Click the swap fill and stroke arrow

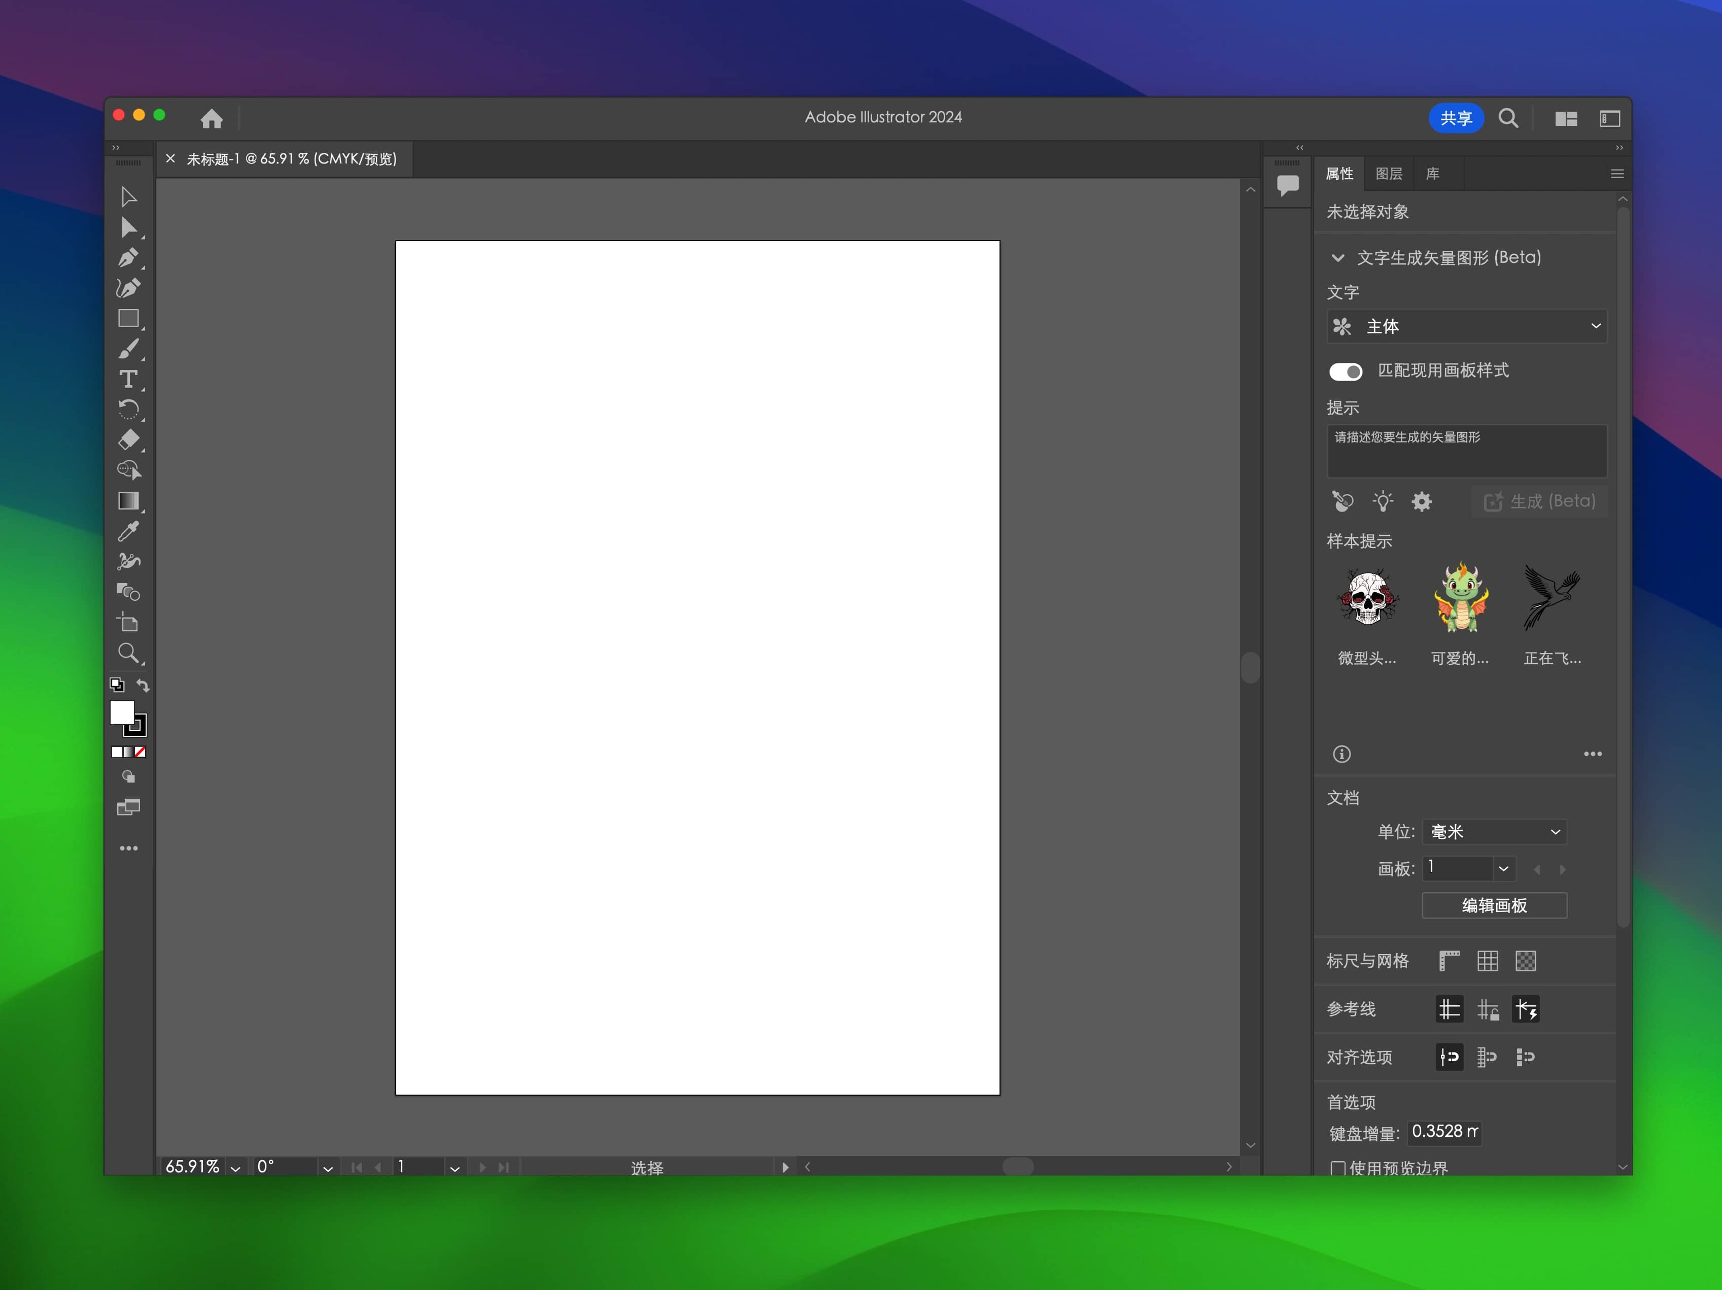143,685
